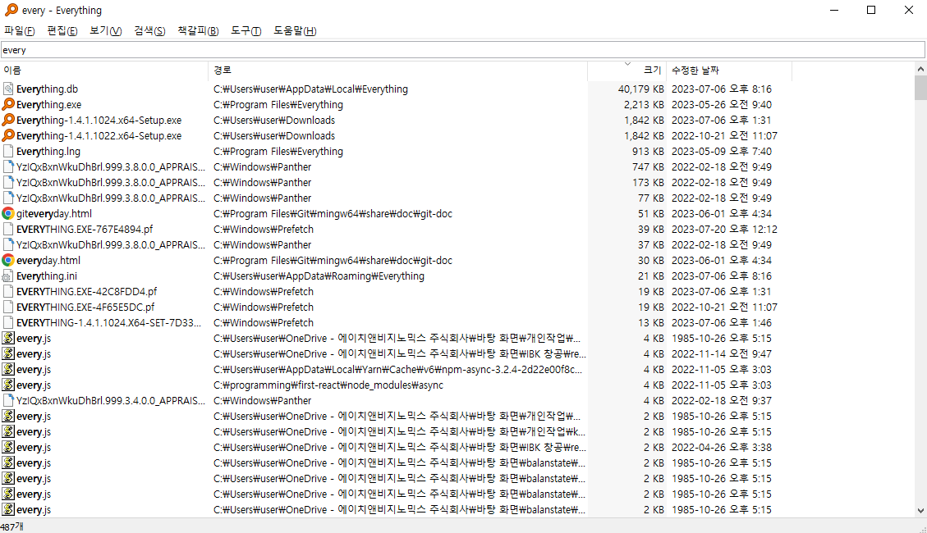The image size is (927, 533).
Task: Click the Chrome icon beside everyday.html
Action: (7, 260)
